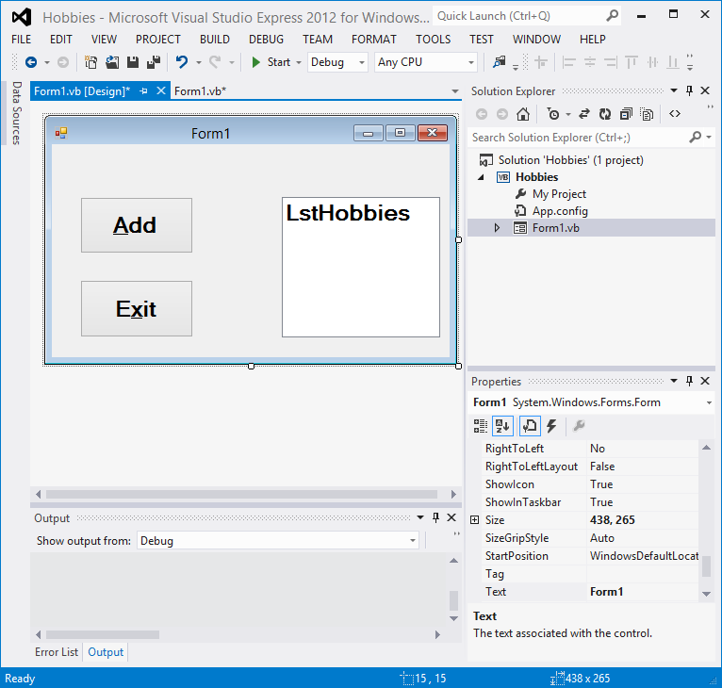Image resolution: width=722 pixels, height=688 pixels.
Task: Click the Properties grid vertical scrollbar
Action: [x=706, y=566]
